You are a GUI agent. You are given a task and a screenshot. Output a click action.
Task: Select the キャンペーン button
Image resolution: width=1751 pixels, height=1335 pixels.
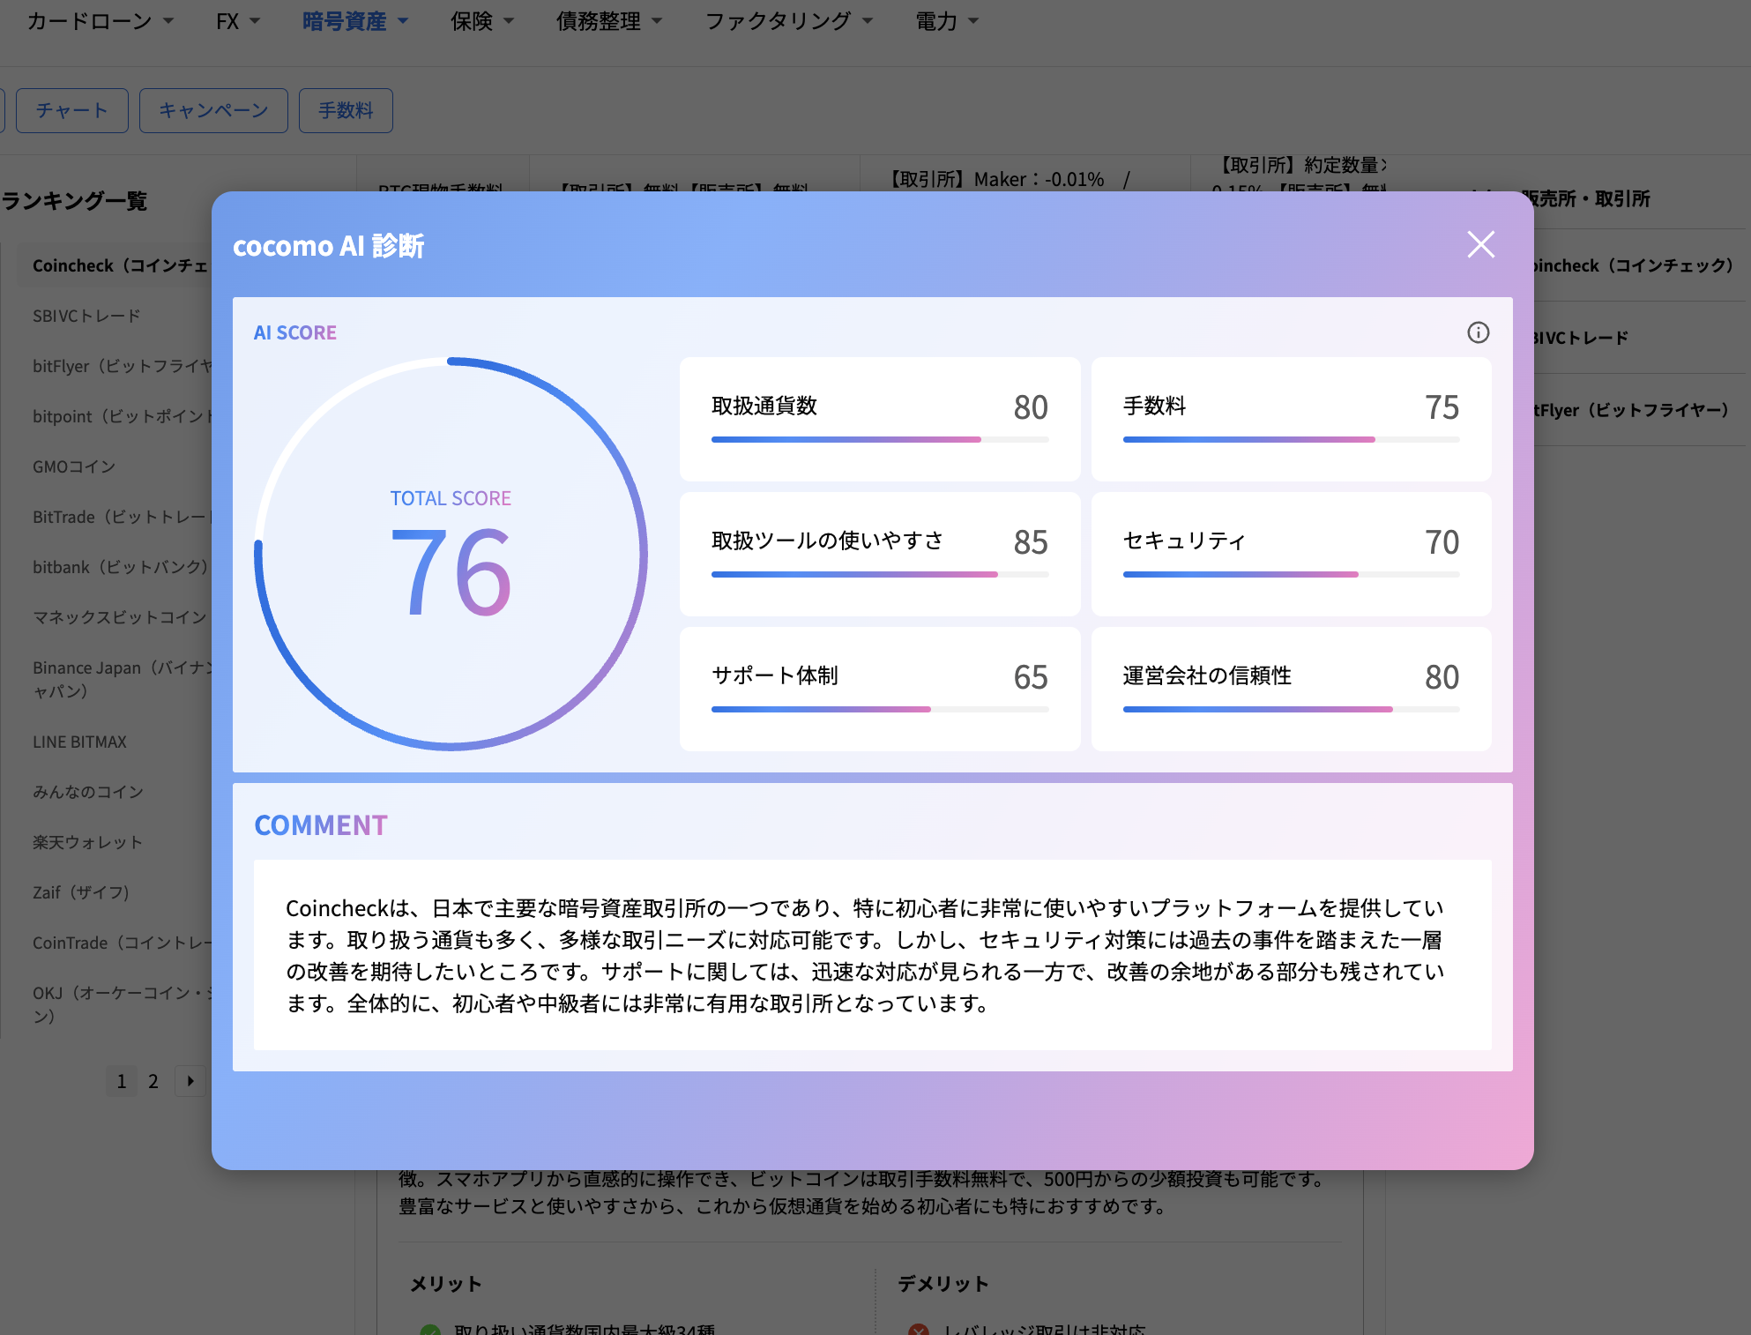tap(212, 110)
